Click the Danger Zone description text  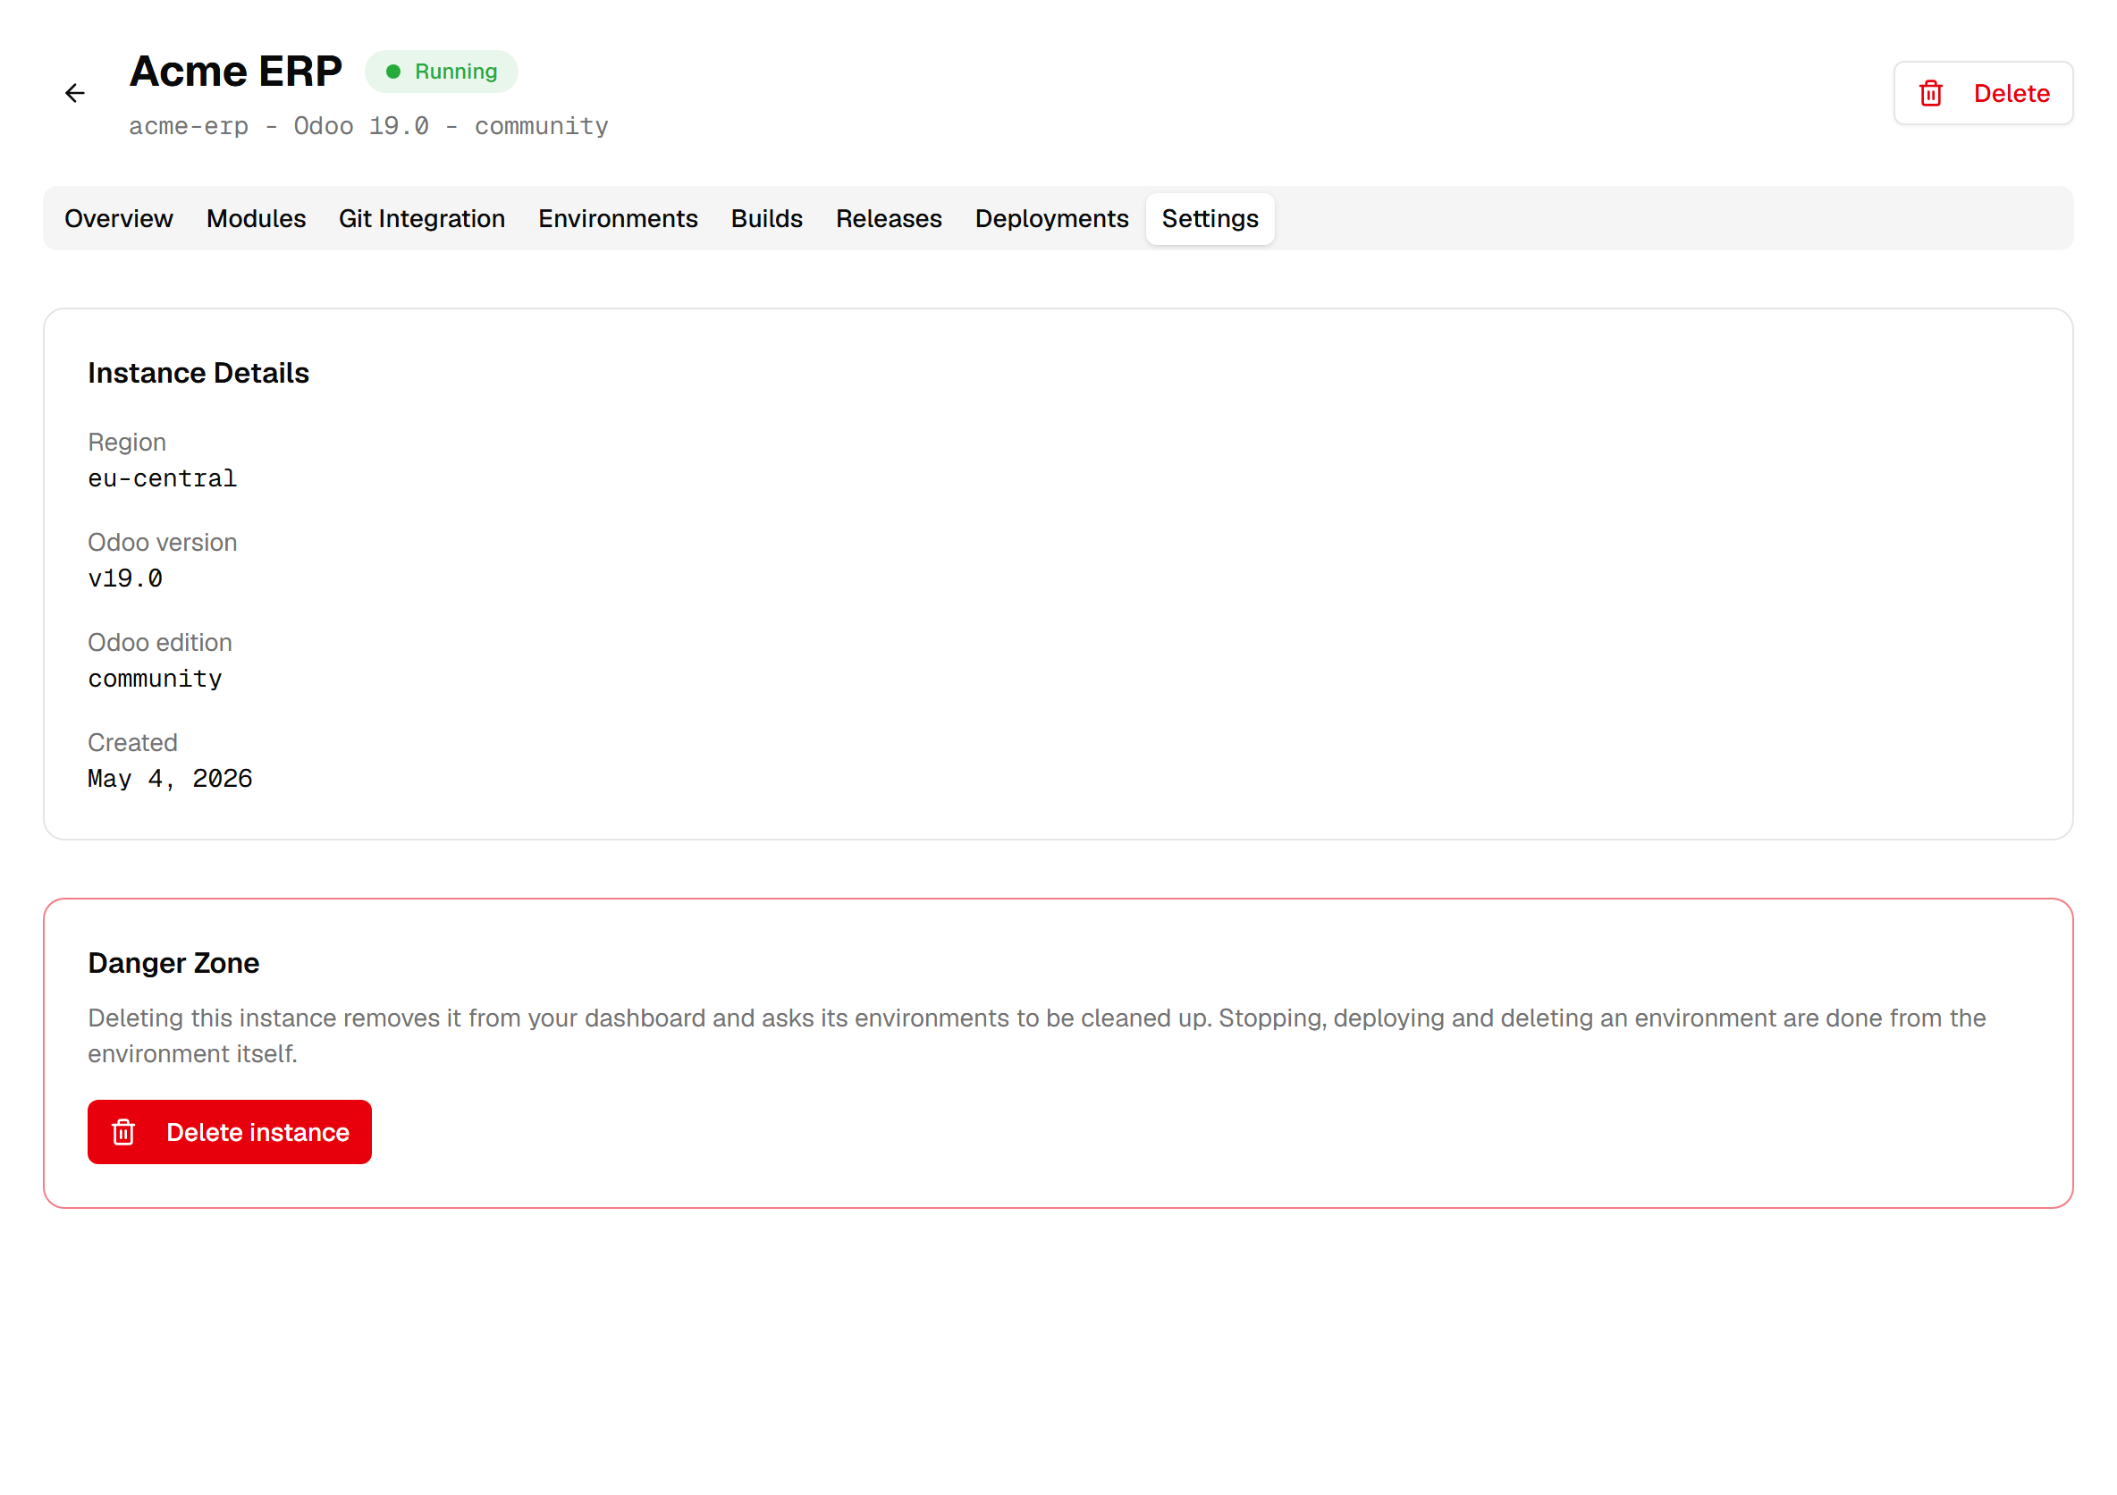click(1036, 1035)
